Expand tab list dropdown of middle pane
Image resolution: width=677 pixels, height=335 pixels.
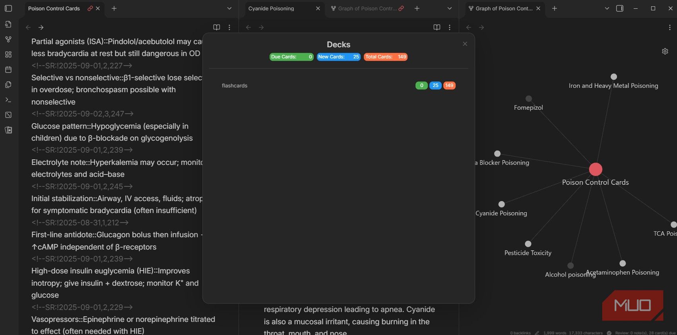(x=450, y=8)
